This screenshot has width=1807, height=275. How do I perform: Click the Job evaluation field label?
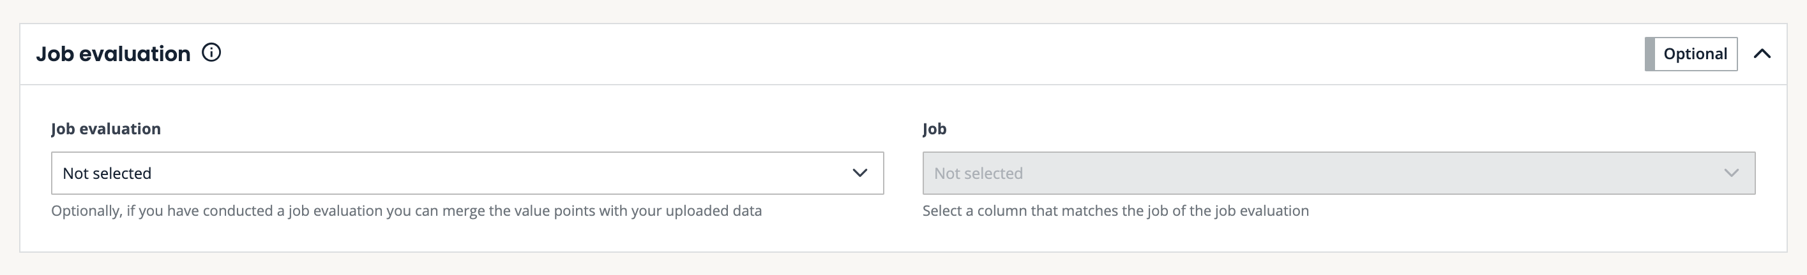tap(106, 129)
